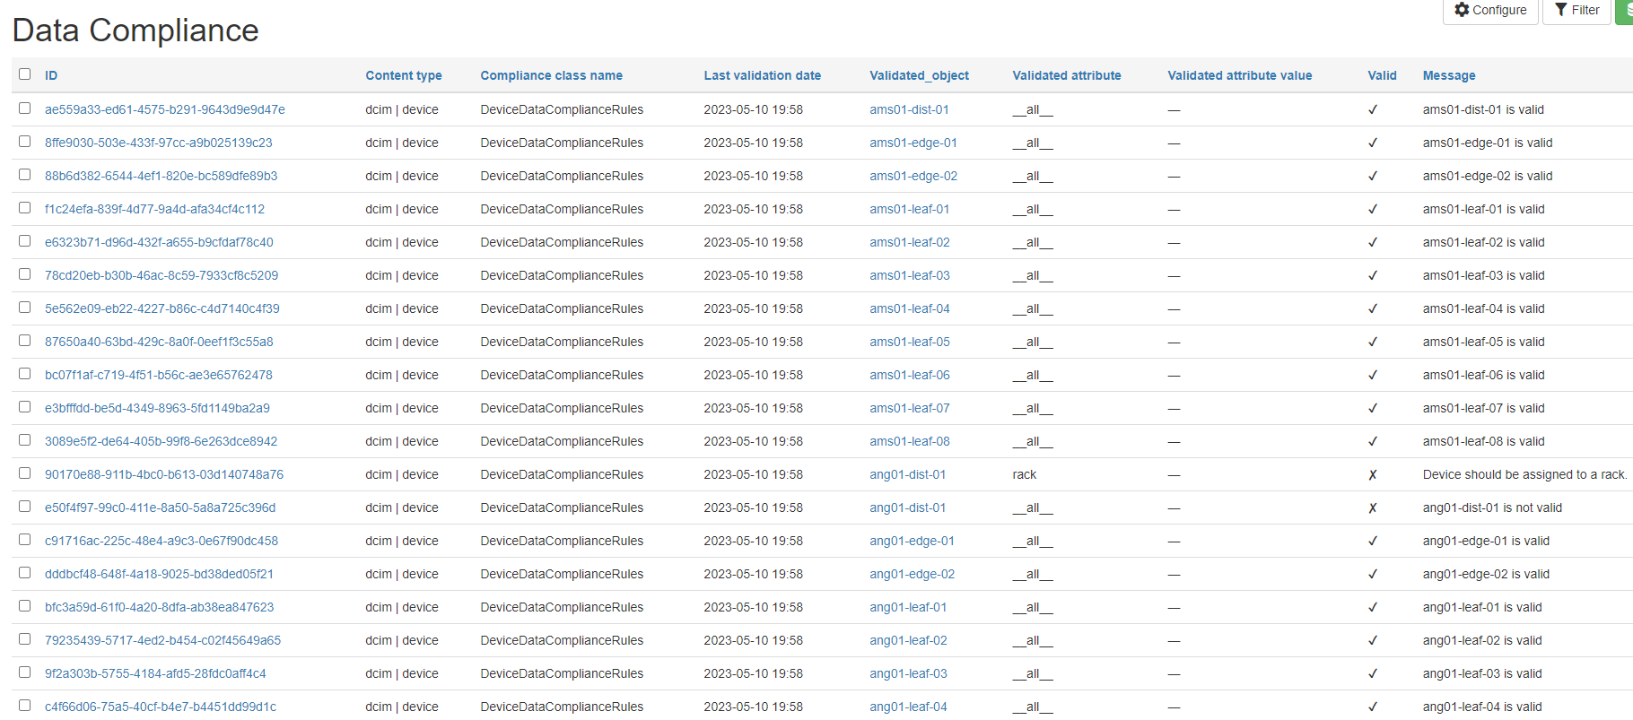Sort by the Validated attribute value header
Image resolution: width=1633 pixels, height=720 pixels.
tap(1239, 76)
